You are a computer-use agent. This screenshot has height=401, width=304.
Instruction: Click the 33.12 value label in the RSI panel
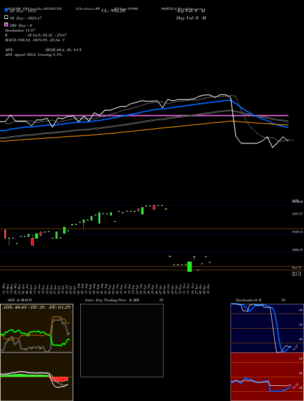[x=295, y=386]
